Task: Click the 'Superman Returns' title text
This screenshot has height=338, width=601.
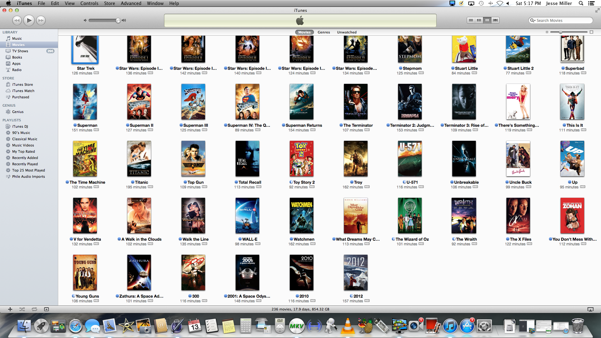Action: coord(304,125)
